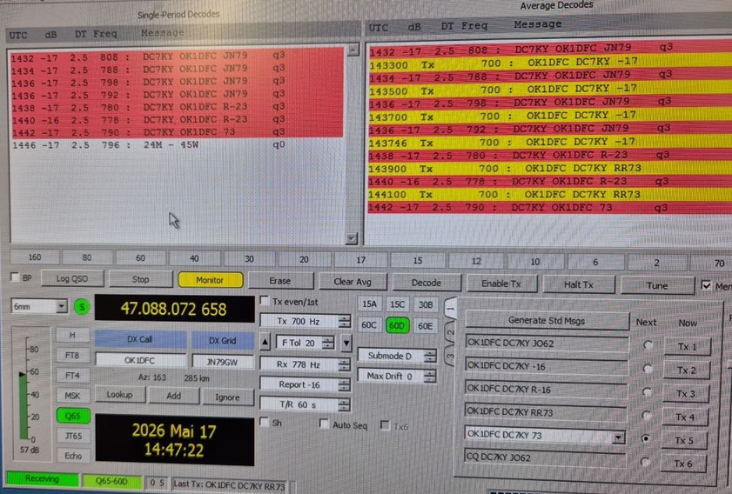
Task: Enable Auto Seq checkbox
Action: point(324,424)
